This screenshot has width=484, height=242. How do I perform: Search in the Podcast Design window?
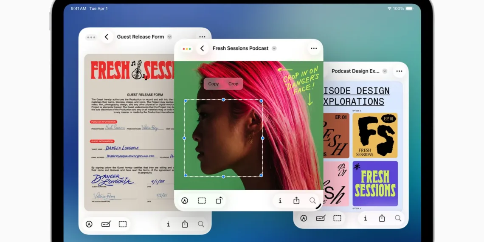[398, 218]
